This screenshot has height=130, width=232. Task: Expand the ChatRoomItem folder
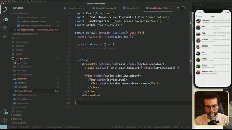coord(25,66)
